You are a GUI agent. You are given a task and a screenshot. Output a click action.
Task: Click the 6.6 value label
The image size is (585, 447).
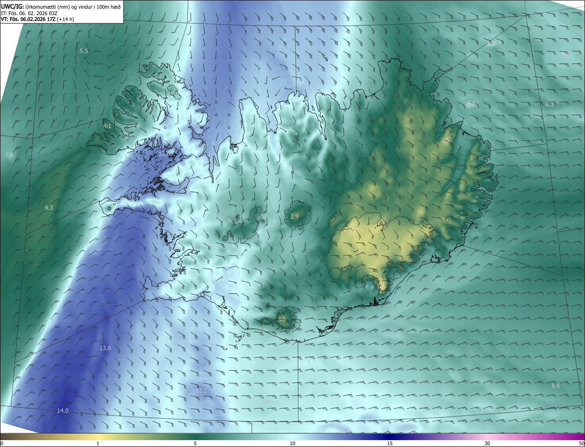coord(556,386)
